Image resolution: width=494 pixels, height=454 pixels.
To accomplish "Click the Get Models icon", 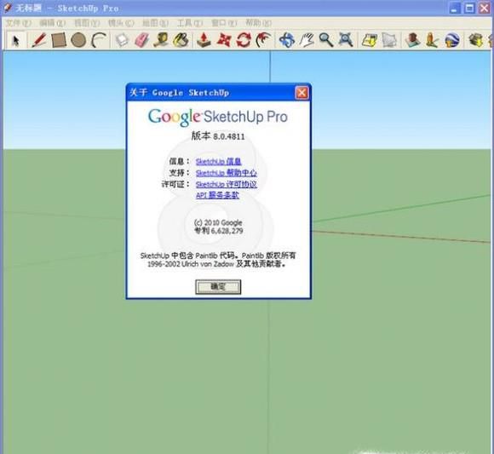I will [476, 40].
